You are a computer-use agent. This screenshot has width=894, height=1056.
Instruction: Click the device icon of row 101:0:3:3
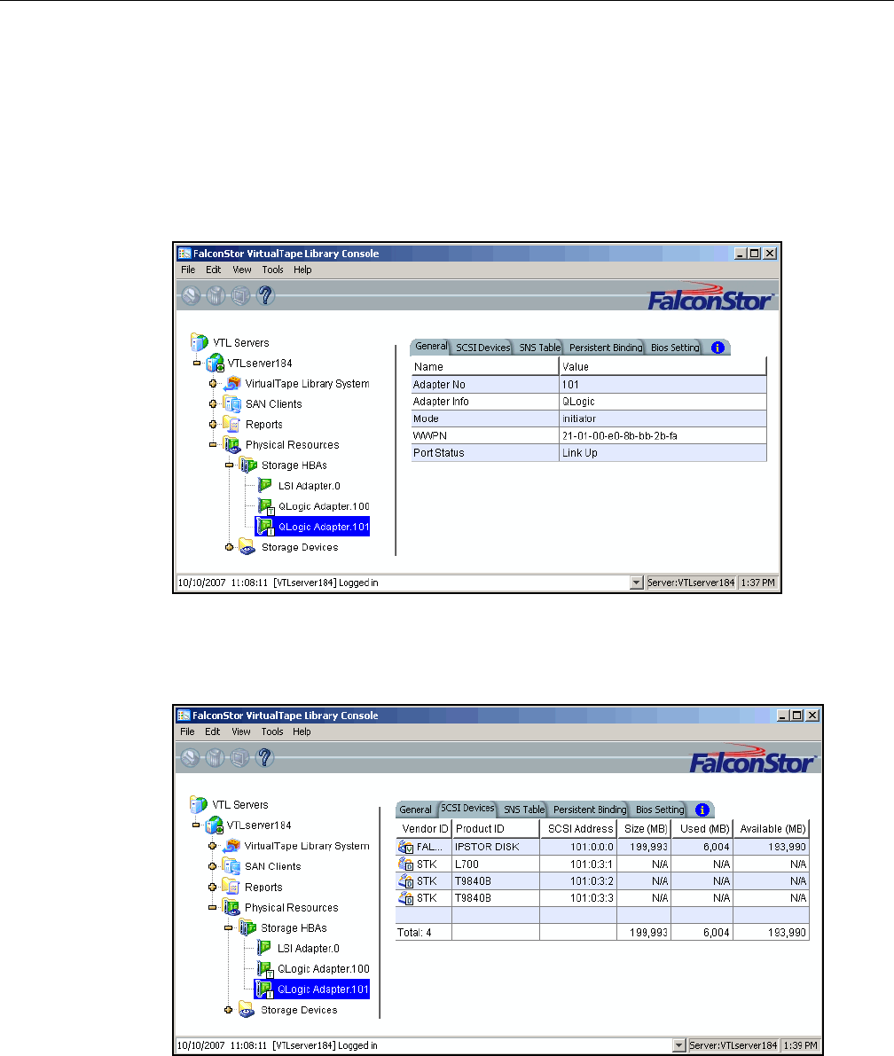(x=405, y=898)
